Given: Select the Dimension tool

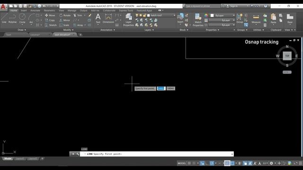Looking at the screenshot, I should pyautogui.click(x=108, y=18).
